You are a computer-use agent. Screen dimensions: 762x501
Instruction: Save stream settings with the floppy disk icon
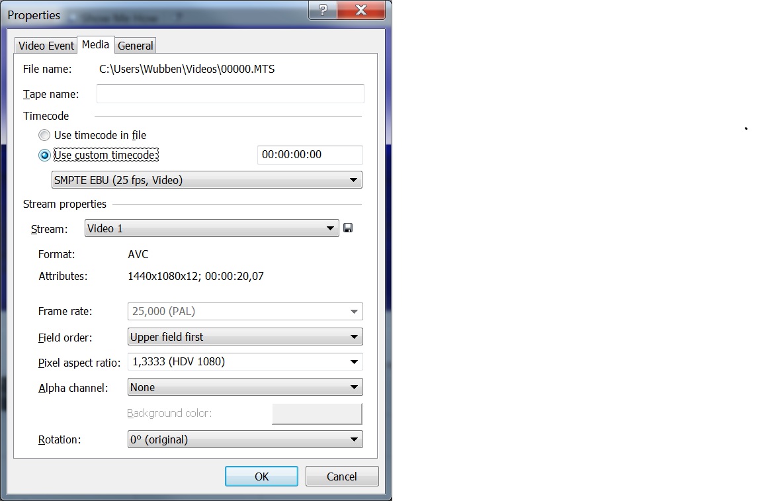tap(348, 228)
